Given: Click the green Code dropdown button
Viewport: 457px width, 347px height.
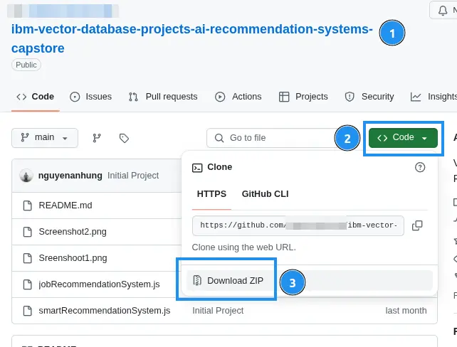Looking at the screenshot, I should [x=403, y=138].
